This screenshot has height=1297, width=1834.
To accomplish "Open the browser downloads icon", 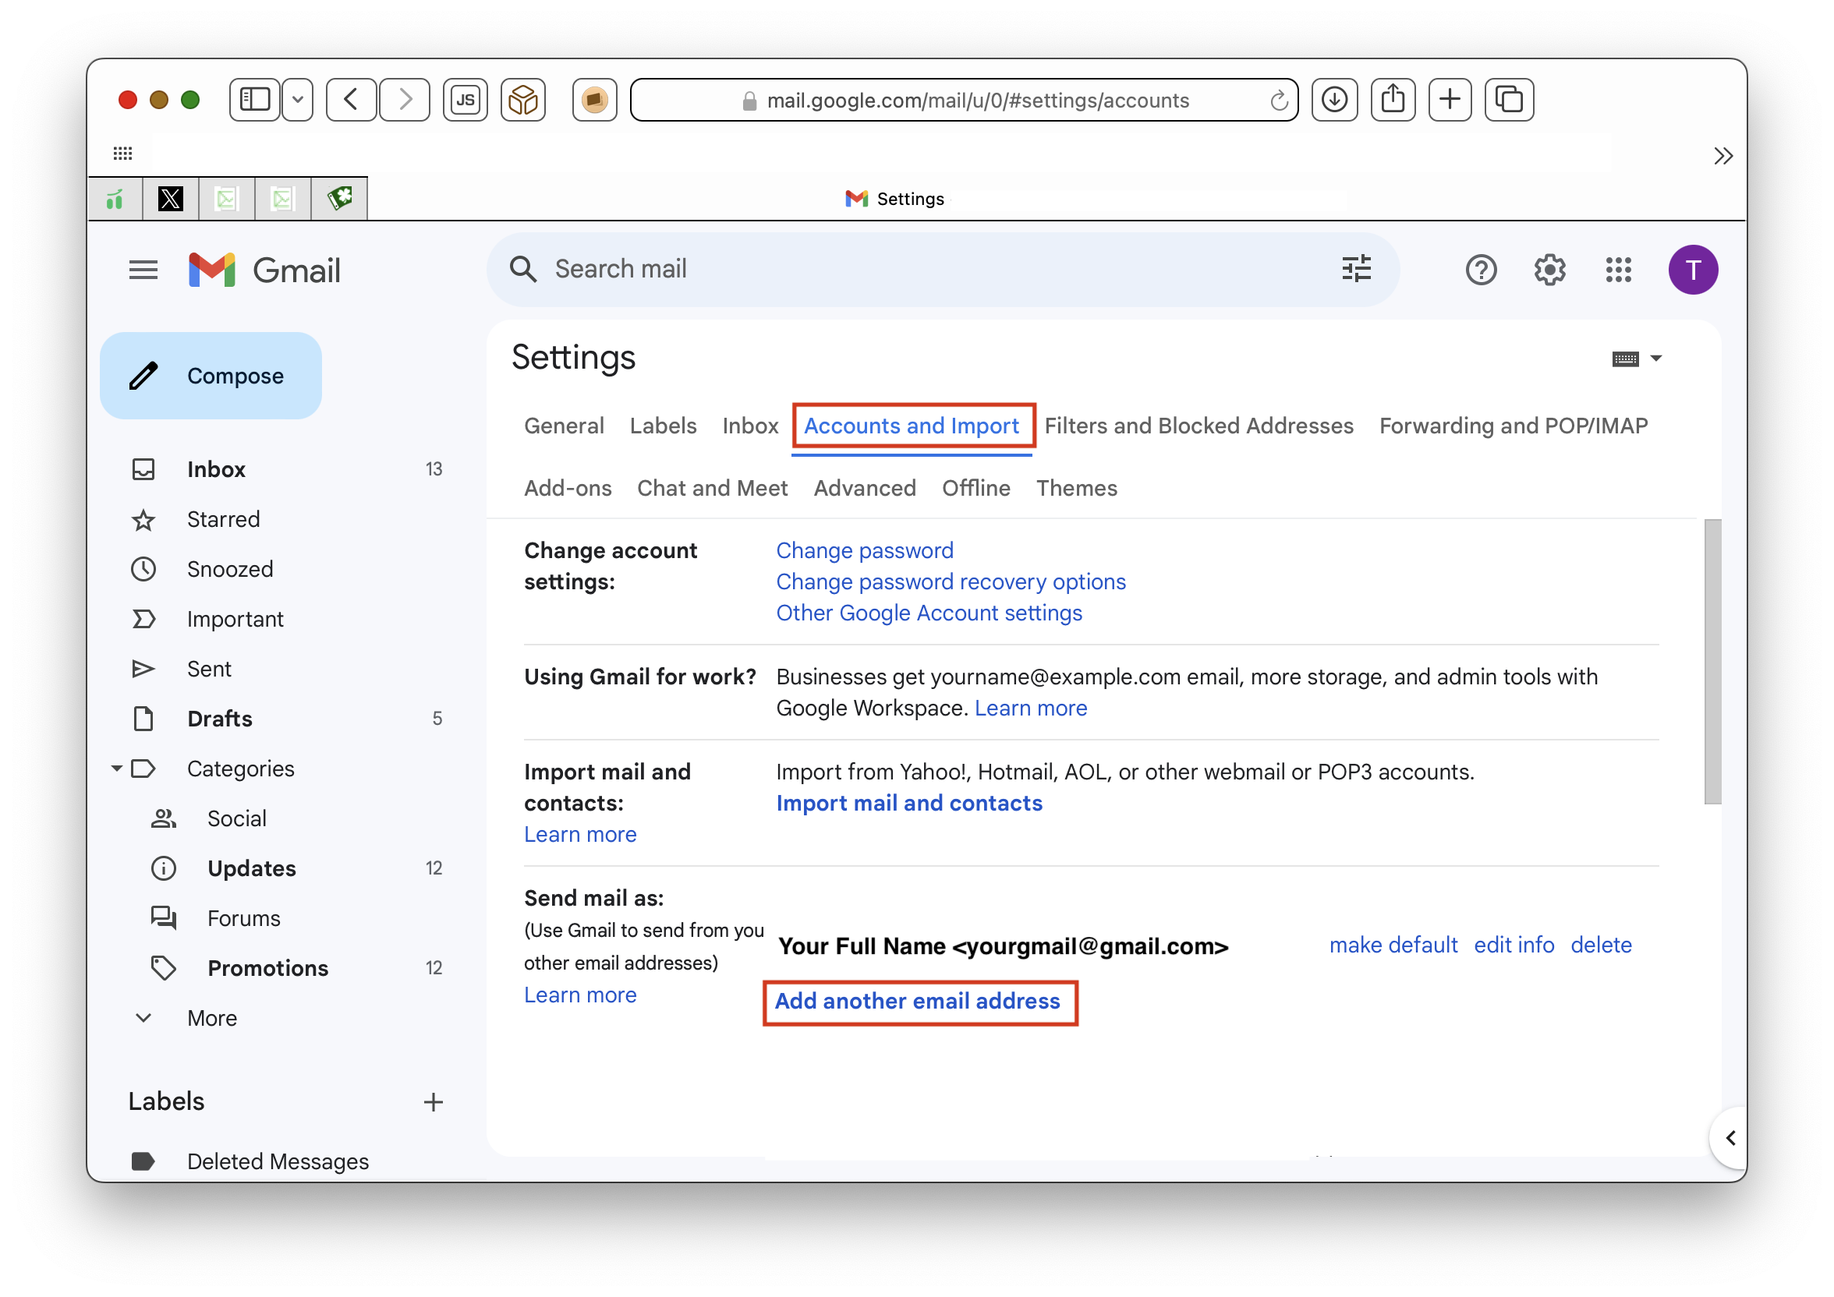I will click(1334, 100).
